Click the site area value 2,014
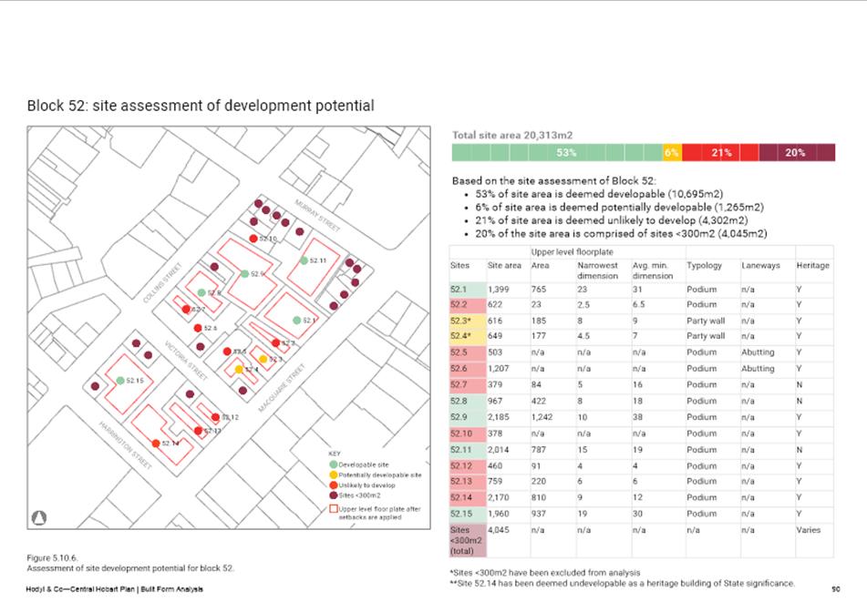This screenshot has width=867, height=612. pos(498,450)
